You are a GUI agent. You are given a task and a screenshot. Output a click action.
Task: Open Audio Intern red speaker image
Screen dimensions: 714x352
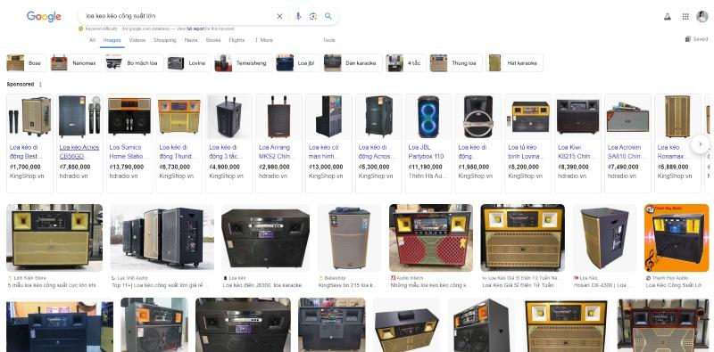pyautogui.click(x=431, y=238)
